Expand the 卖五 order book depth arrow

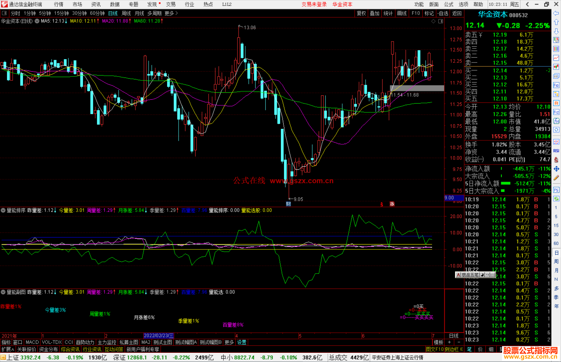pyautogui.click(x=480, y=35)
